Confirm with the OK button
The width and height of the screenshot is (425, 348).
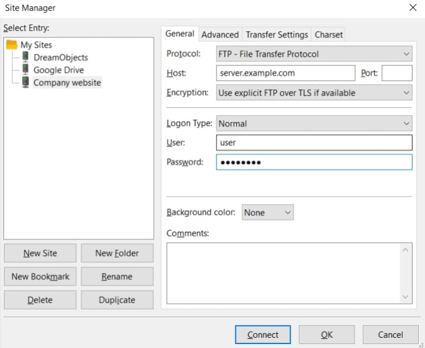tap(326, 335)
